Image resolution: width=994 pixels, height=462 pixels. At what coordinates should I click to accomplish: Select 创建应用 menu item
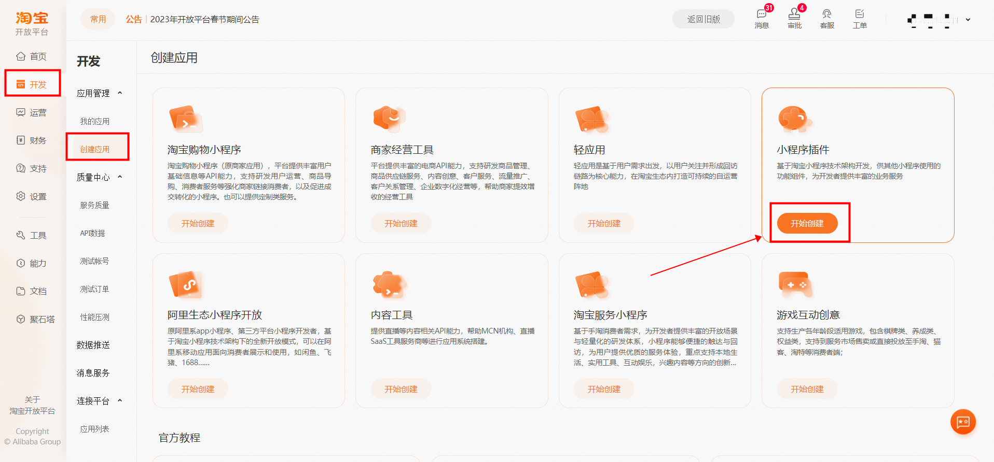pos(94,149)
